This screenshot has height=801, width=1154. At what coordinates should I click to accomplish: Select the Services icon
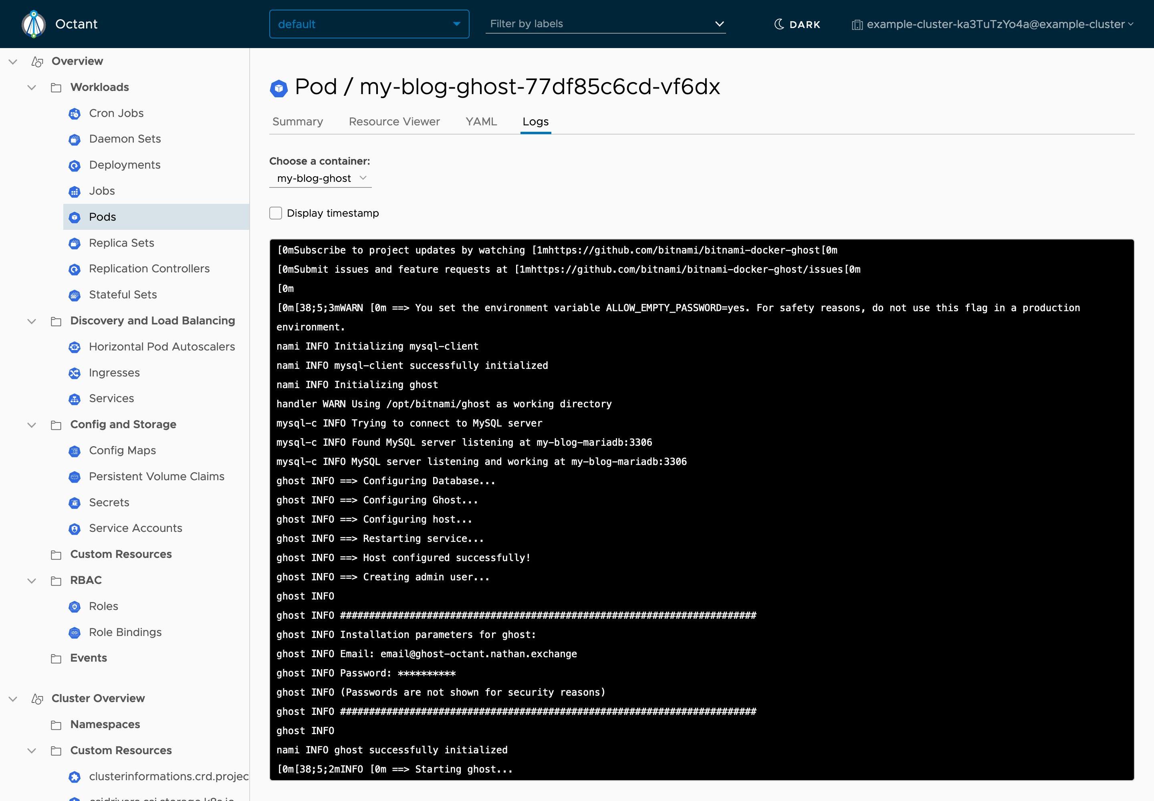pos(75,399)
